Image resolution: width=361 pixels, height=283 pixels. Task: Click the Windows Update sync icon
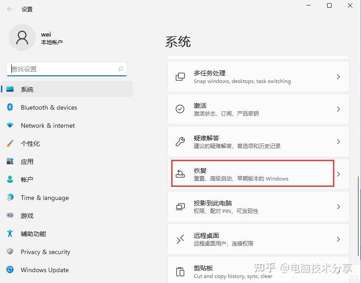click(x=10, y=269)
